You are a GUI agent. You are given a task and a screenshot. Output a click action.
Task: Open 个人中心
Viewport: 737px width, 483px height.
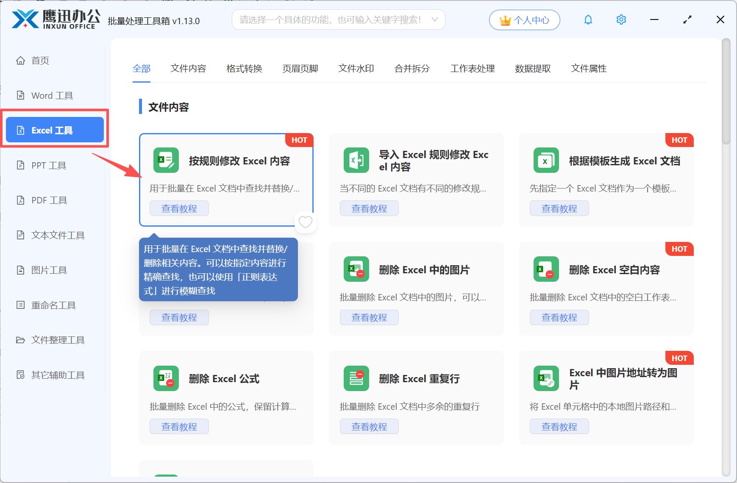[524, 19]
